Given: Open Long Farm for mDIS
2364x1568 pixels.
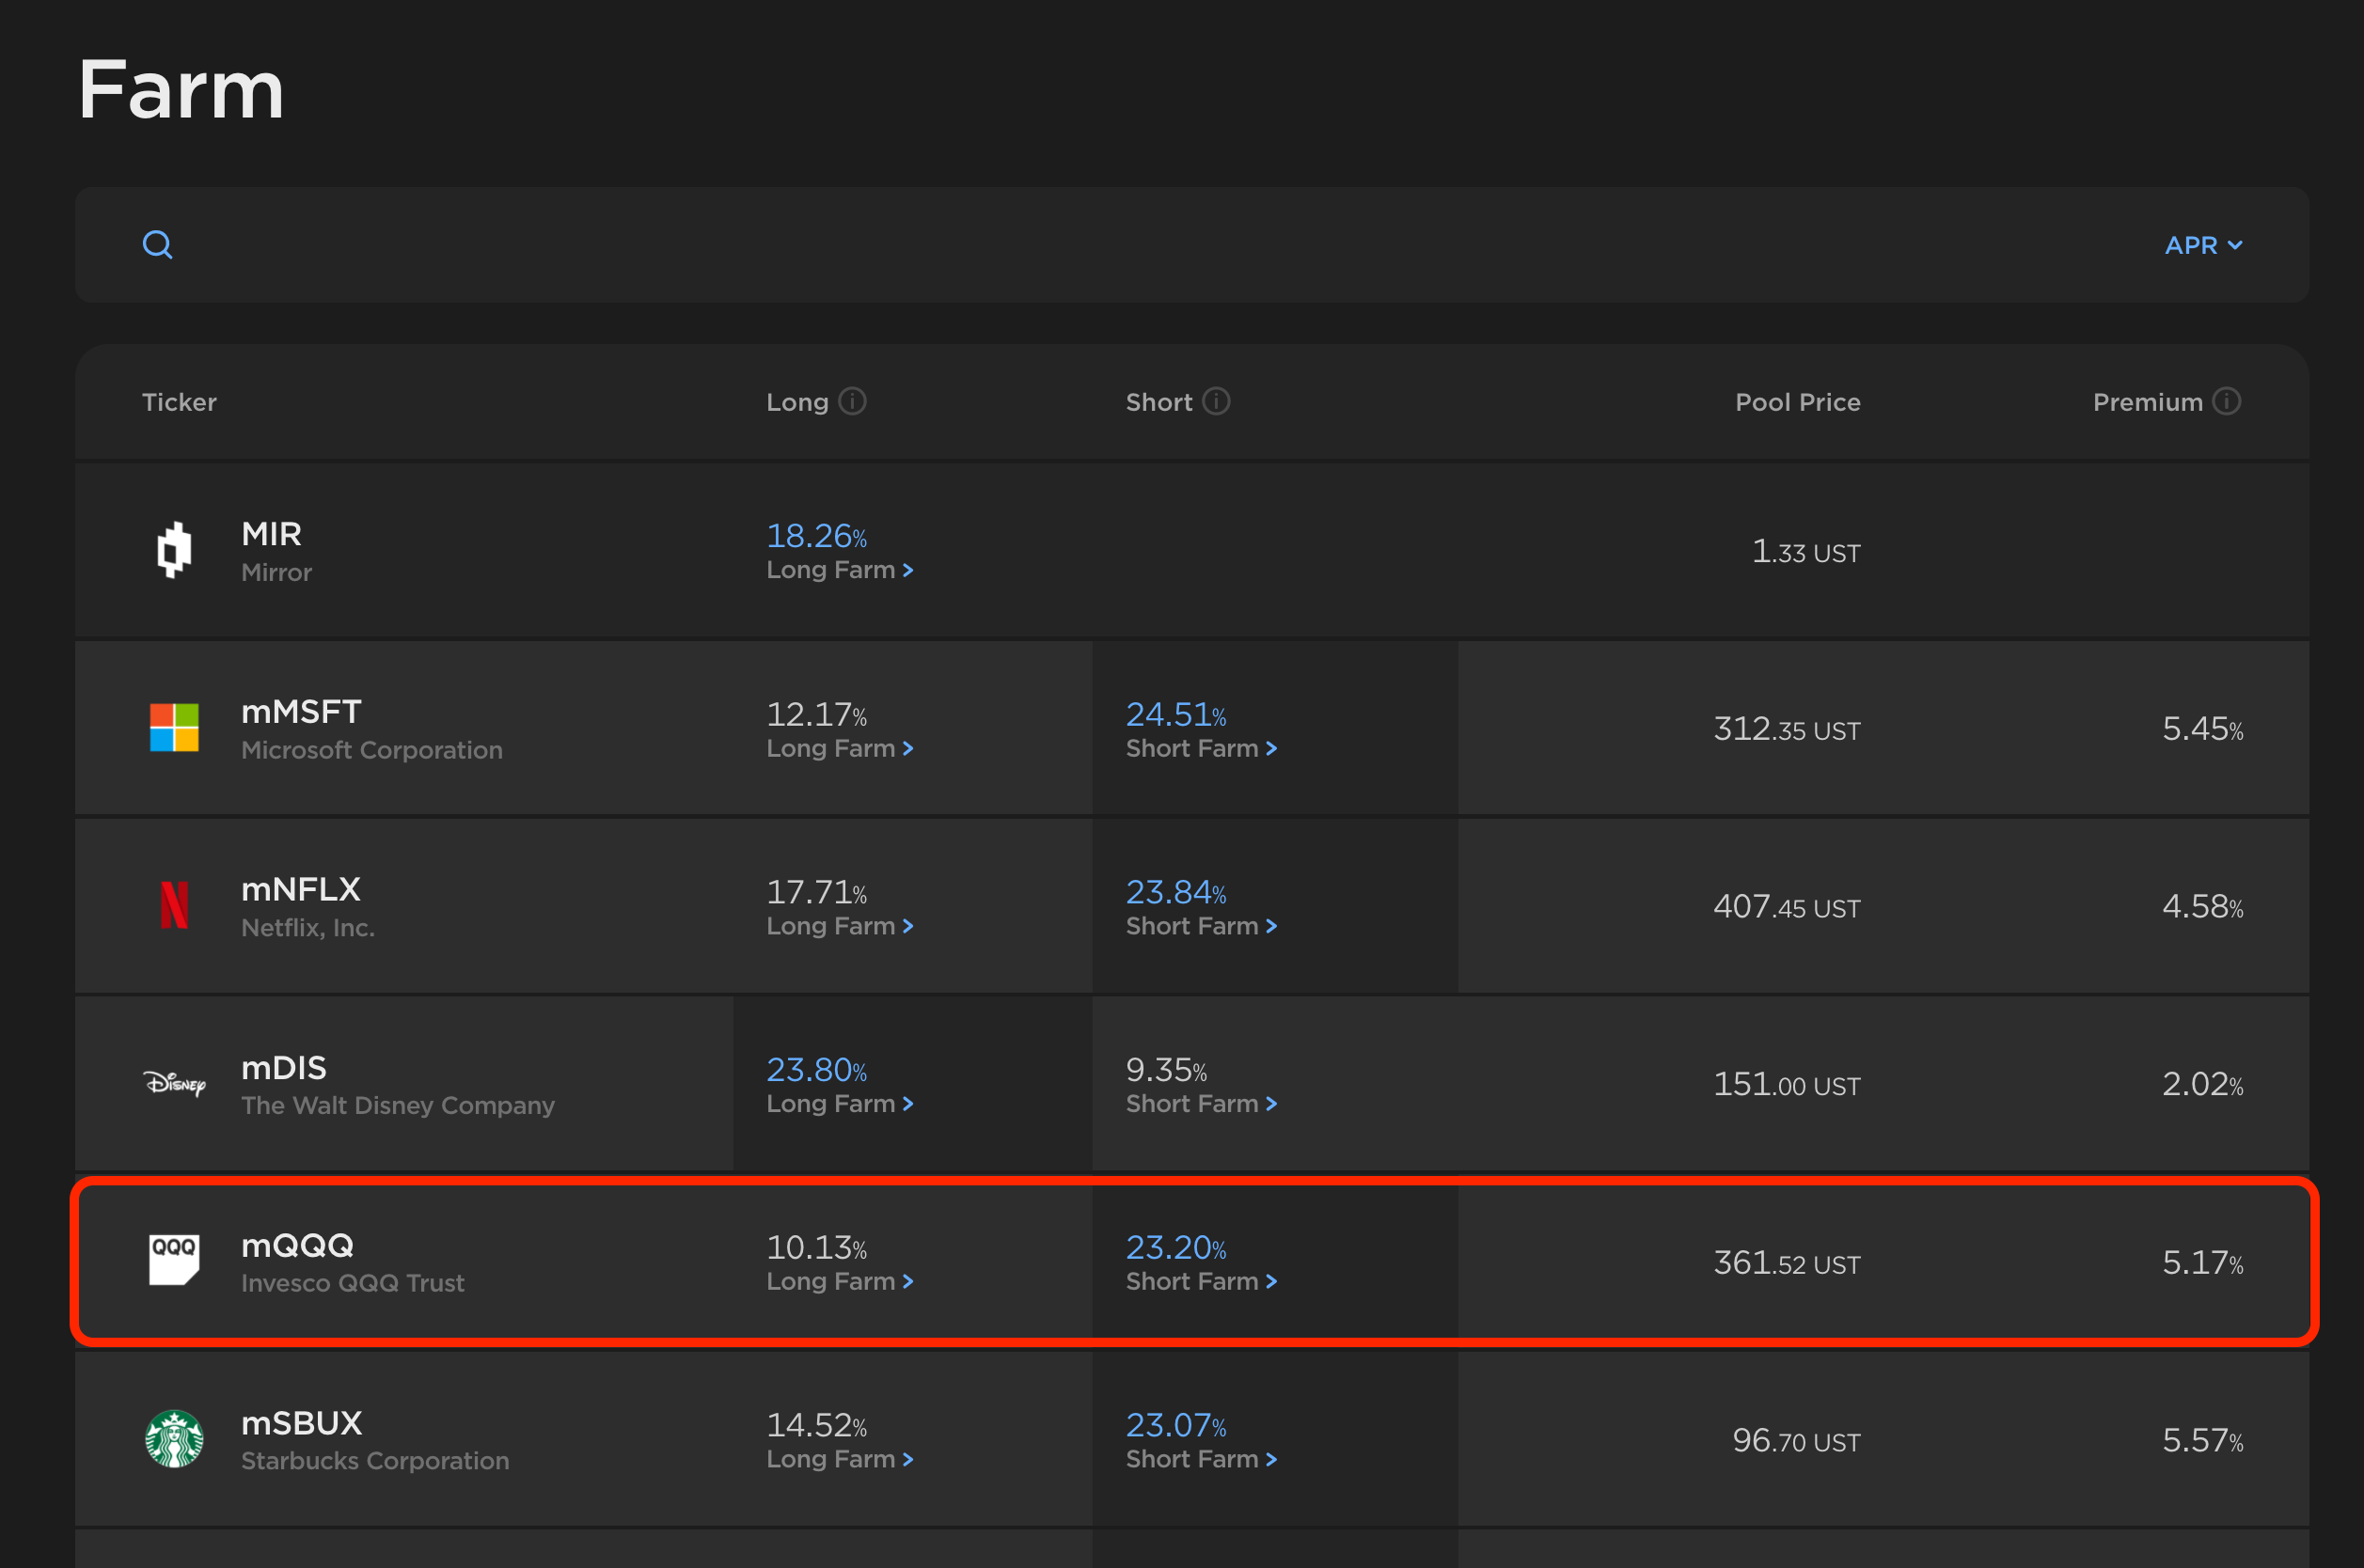Looking at the screenshot, I should [840, 1104].
